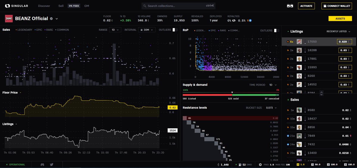Click the layout panels icon beside Activate
Viewport: 357px width, 168px height.
tap(290, 6)
